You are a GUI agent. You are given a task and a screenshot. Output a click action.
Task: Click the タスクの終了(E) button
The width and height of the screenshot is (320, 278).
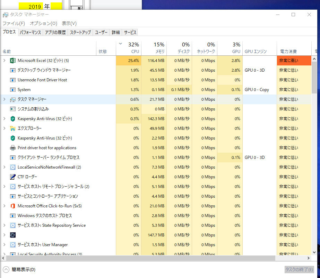(x=299, y=269)
